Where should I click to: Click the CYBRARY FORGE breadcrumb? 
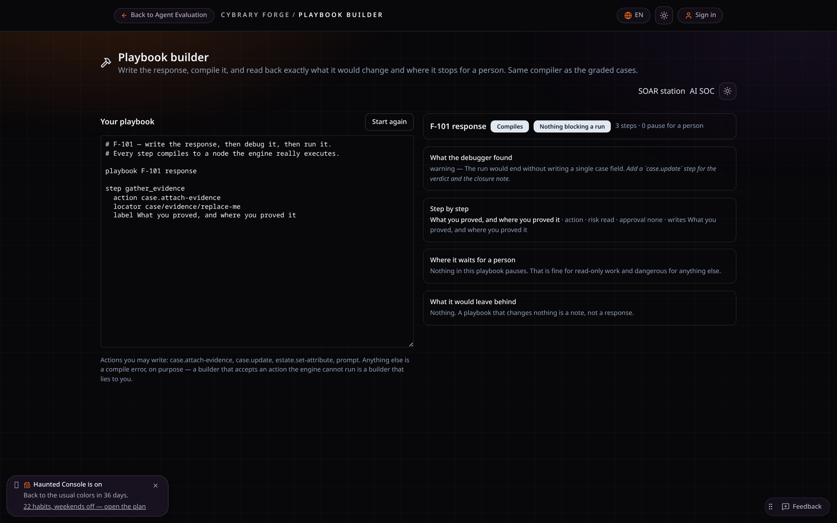point(255,15)
